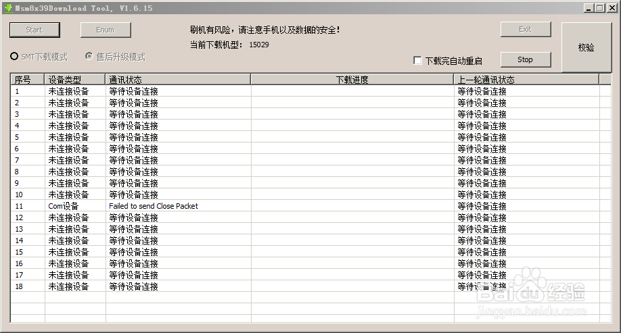Click the Stop button
621x333 pixels.
(x=526, y=59)
